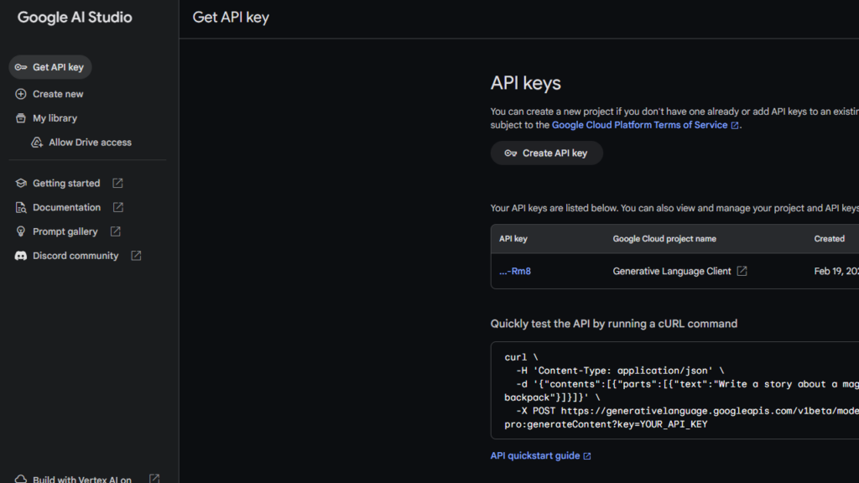Open Google Cloud Platform Terms of Service

click(639, 124)
